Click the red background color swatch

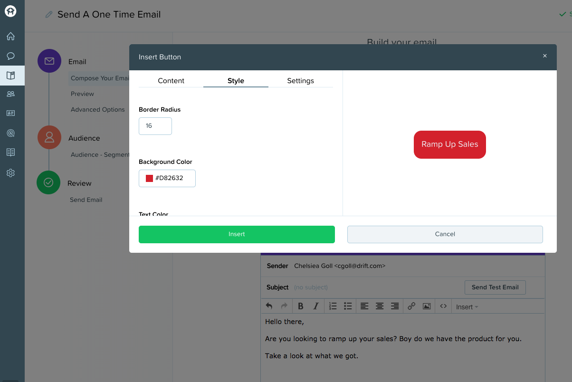[149, 178]
